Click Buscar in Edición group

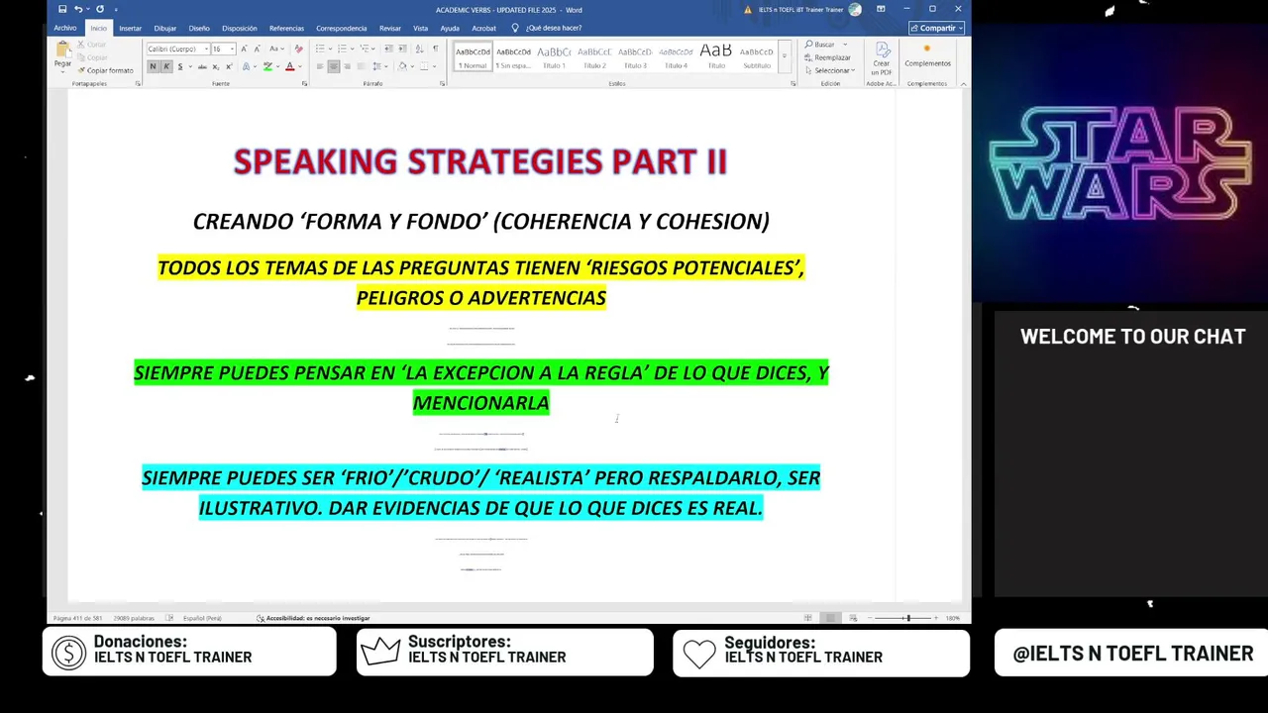(820, 45)
